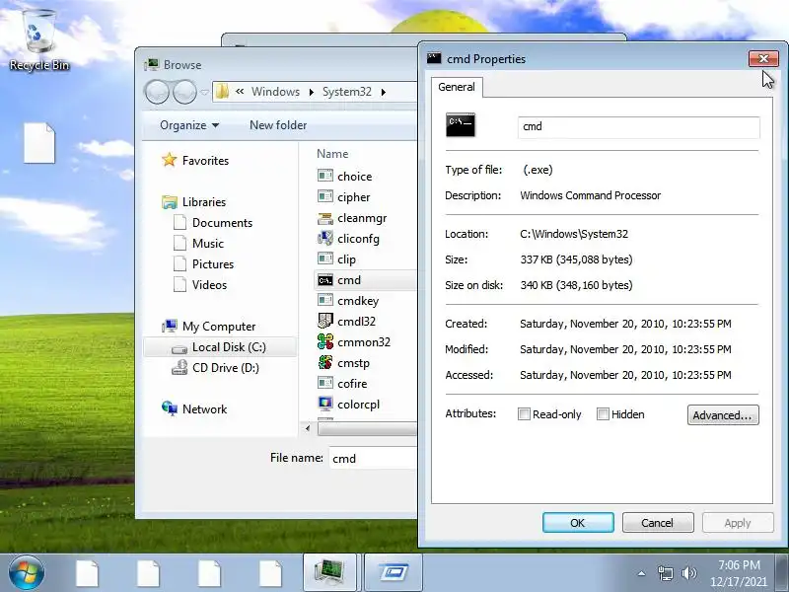Click System32 in the breadcrumb path

347,92
